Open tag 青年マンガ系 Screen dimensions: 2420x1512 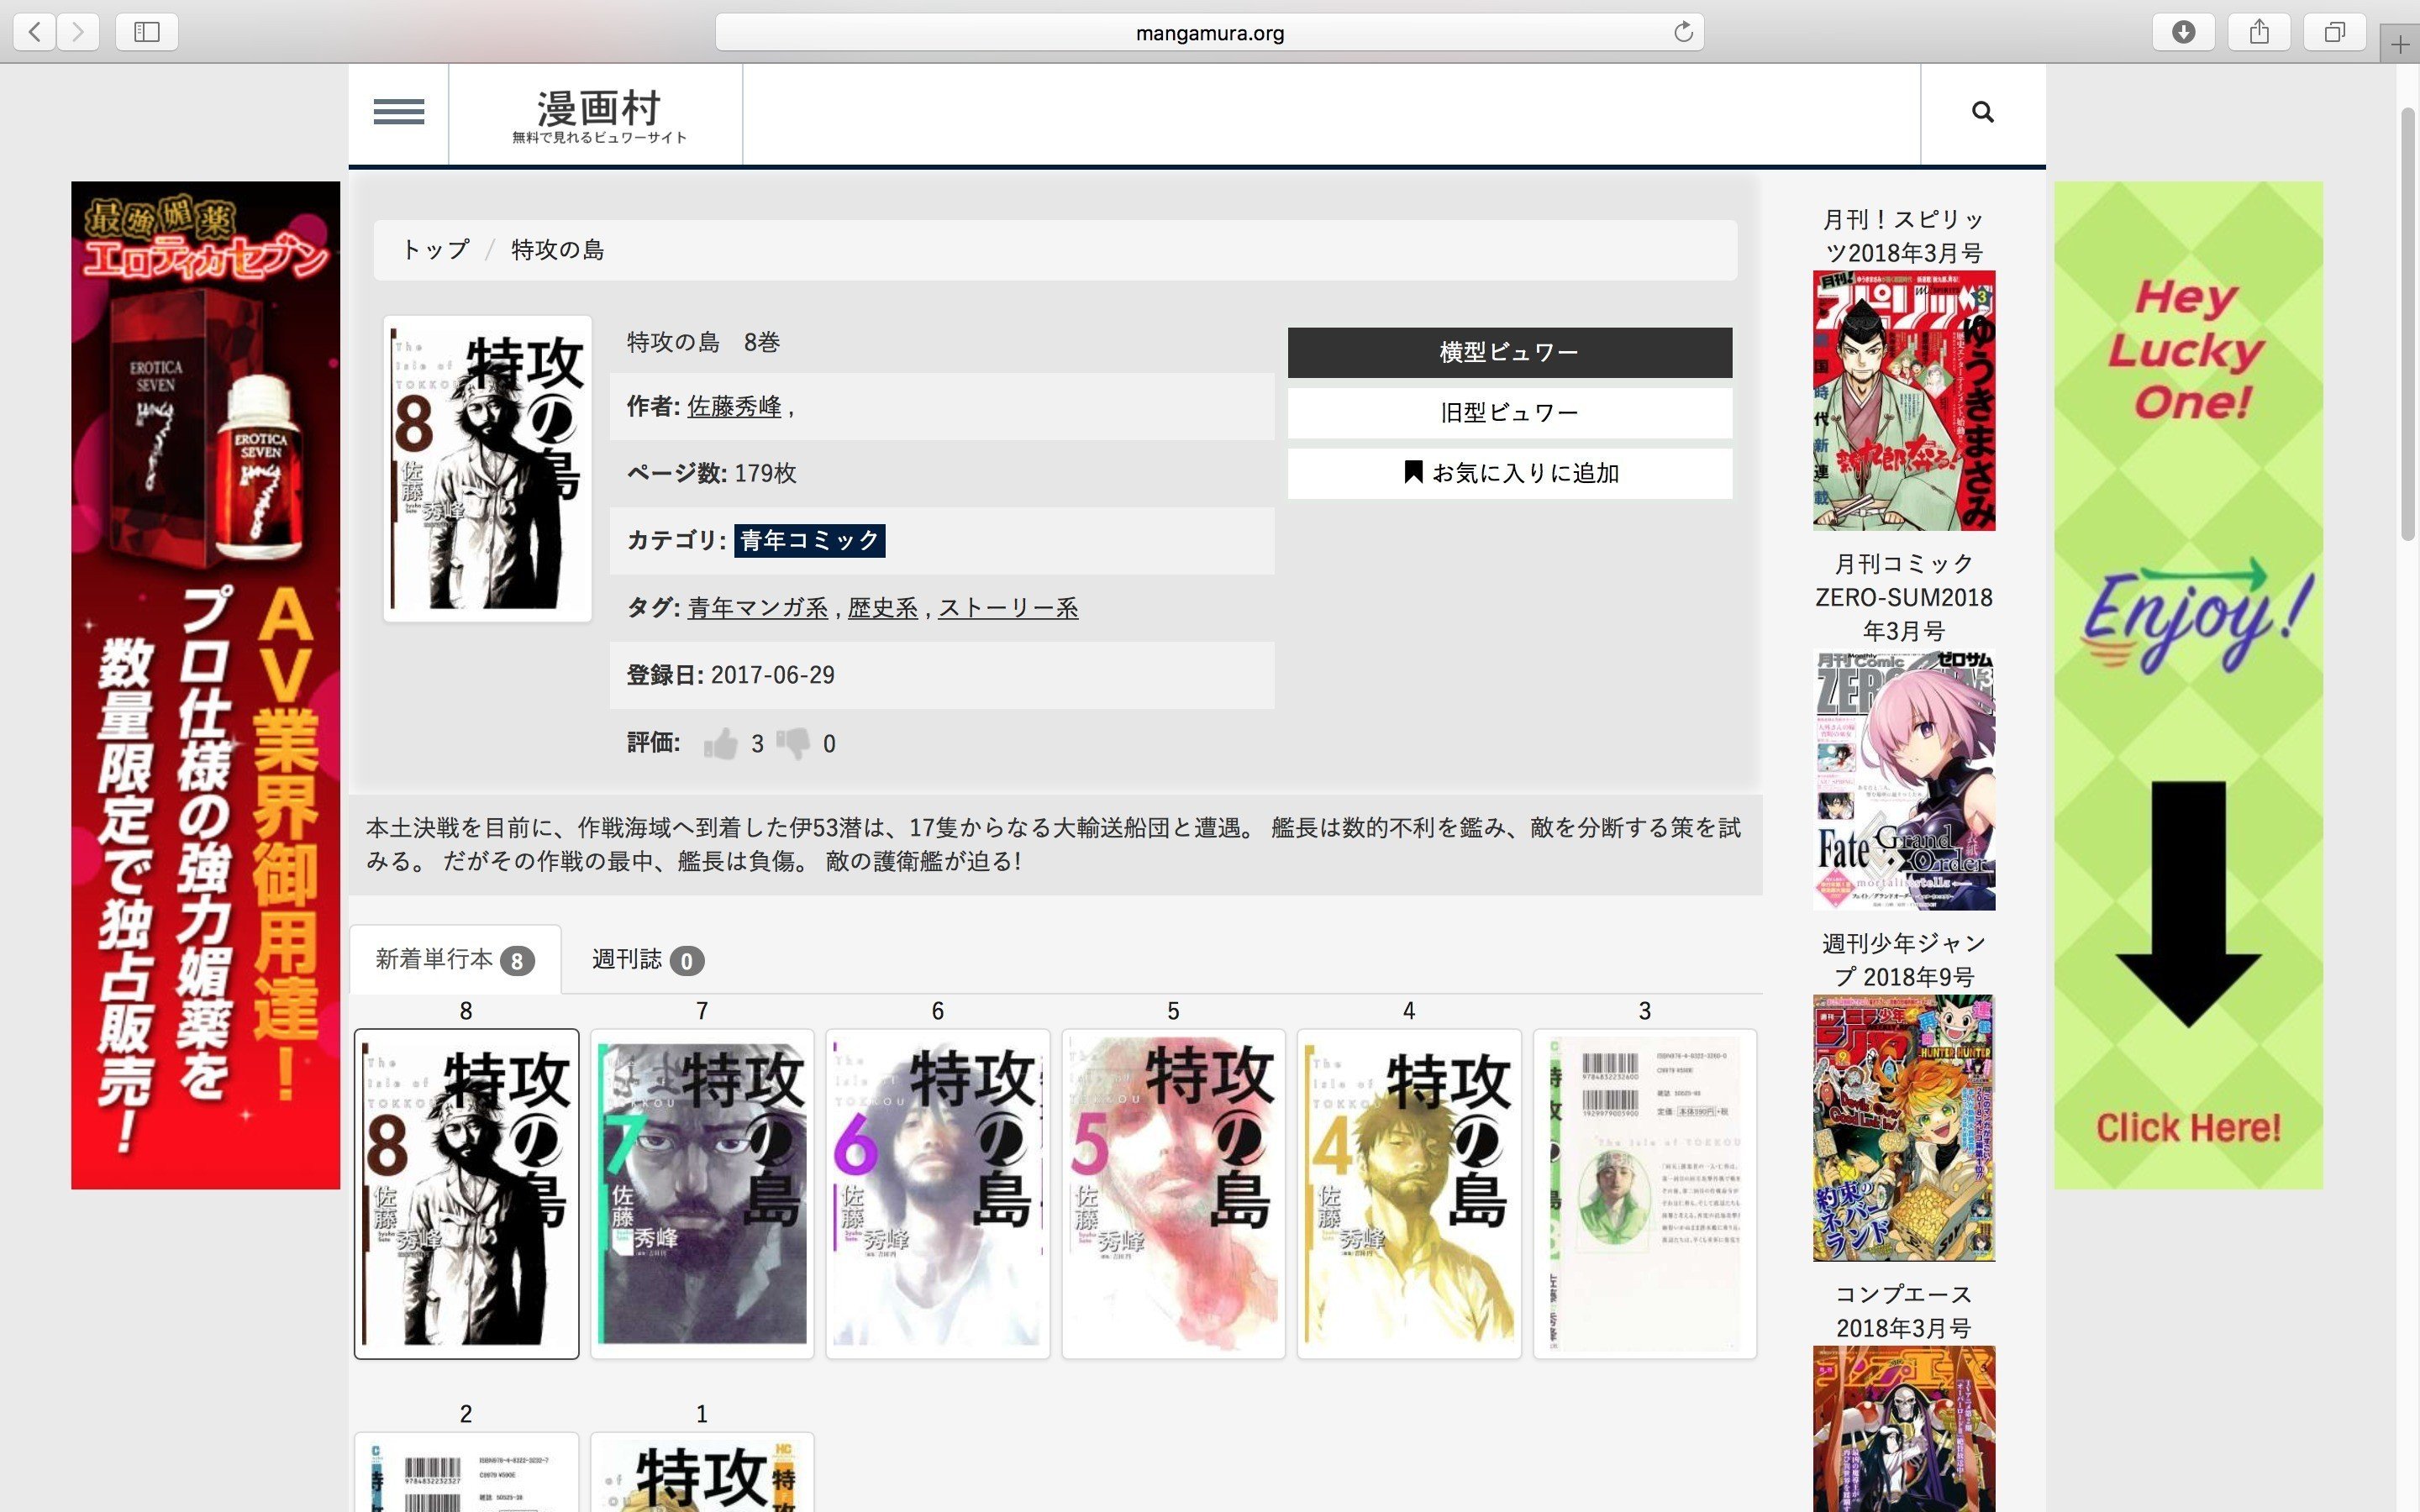pos(758,607)
